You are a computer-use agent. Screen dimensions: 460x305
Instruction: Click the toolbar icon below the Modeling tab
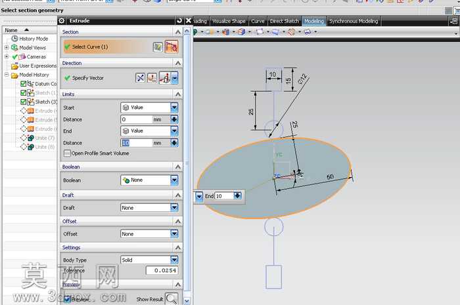tap(308, 32)
